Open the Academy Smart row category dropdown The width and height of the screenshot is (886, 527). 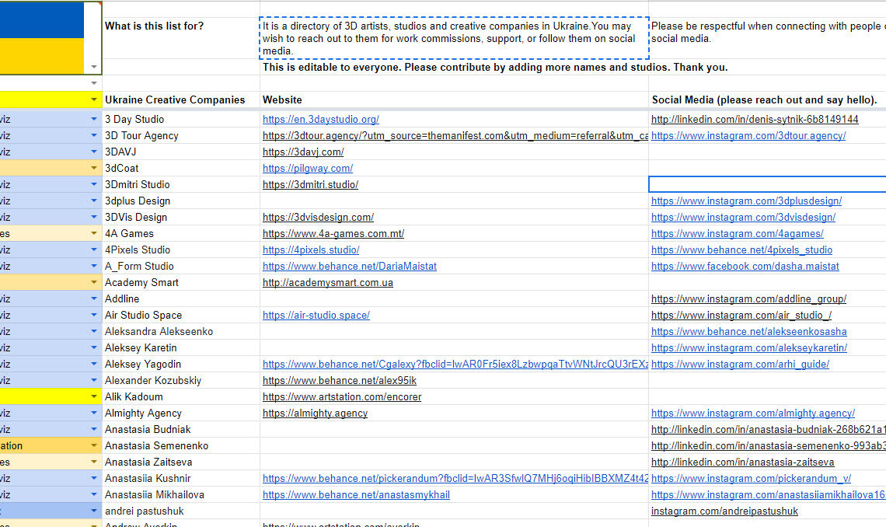click(x=93, y=282)
